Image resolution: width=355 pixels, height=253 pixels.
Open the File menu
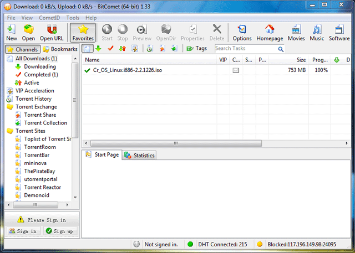tap(11, 18)
